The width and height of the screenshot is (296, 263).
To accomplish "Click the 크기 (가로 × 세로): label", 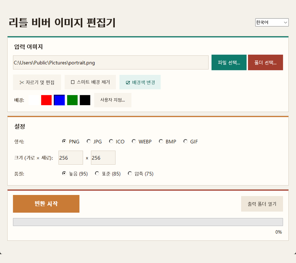I will [x=34, y=158].
